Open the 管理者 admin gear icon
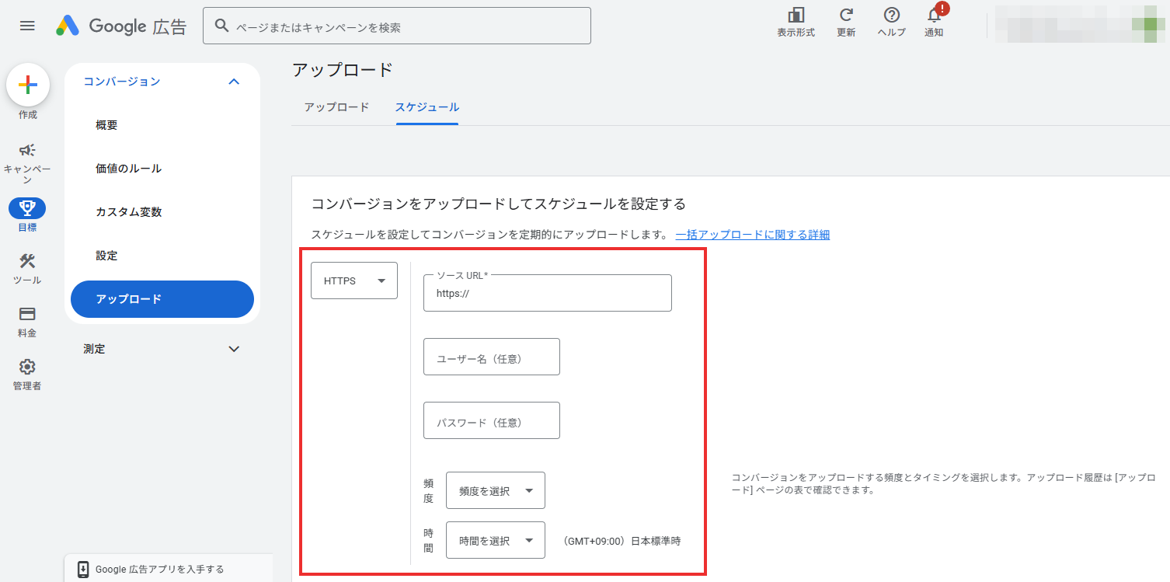This screenshot has height=582, width=1170. pos(27,367)
